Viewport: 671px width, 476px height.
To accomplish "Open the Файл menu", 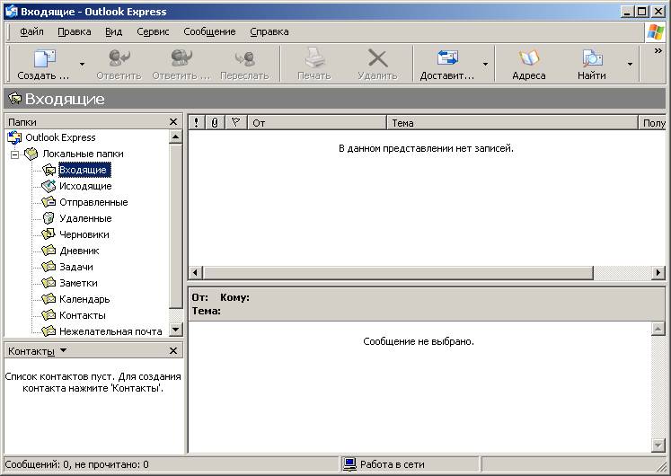I will (31, 31).
